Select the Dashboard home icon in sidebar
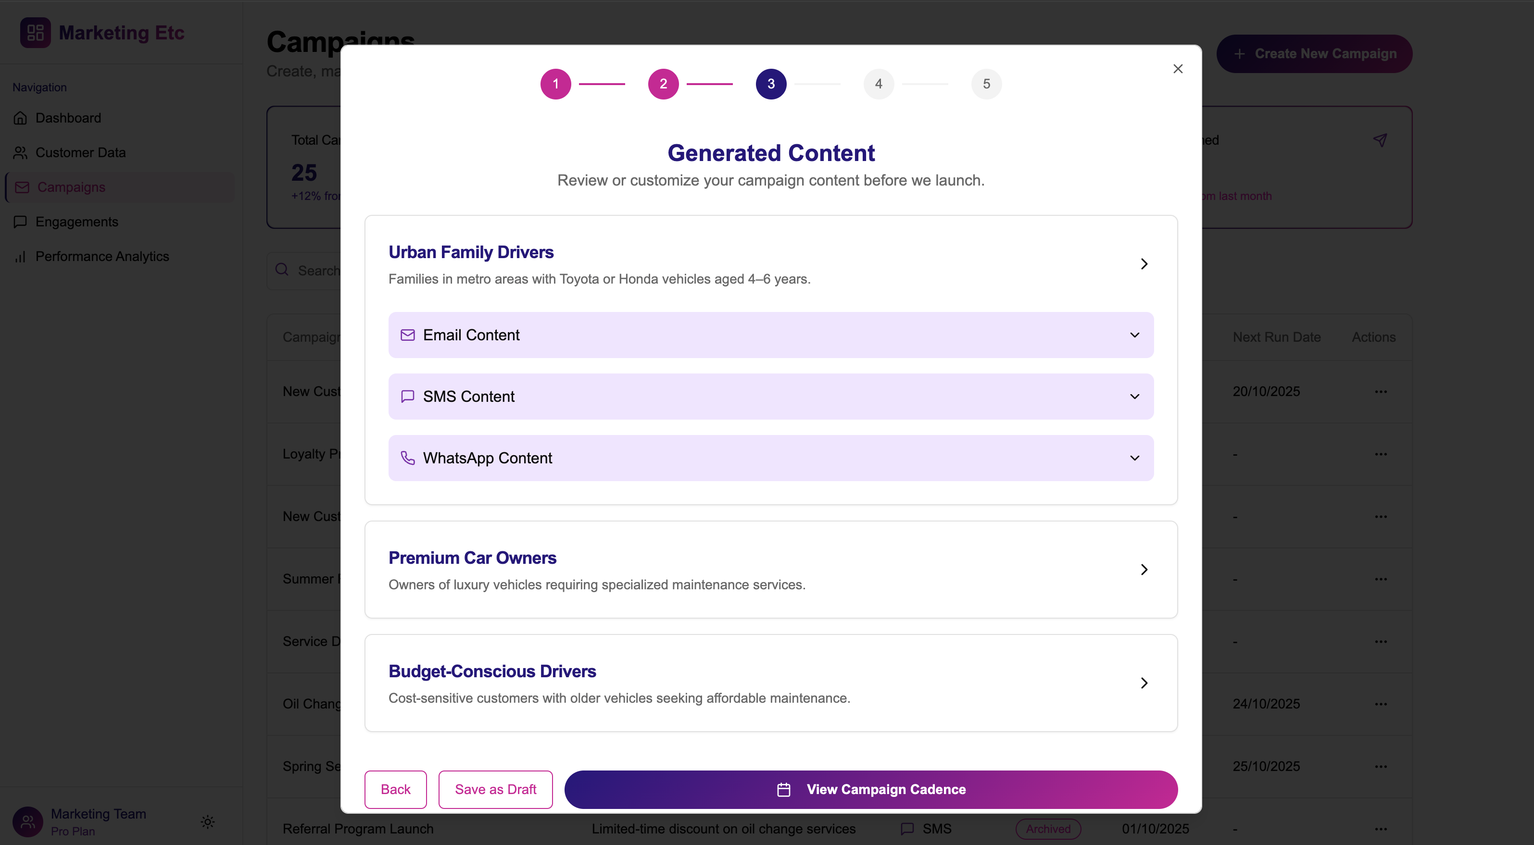1534x845 pixels. [x=21, y=118]
